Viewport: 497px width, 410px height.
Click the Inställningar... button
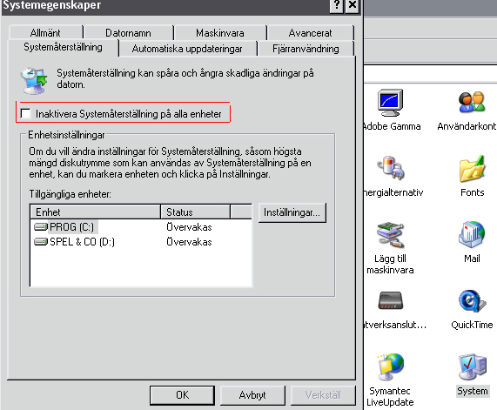click(x=292, y=212)
